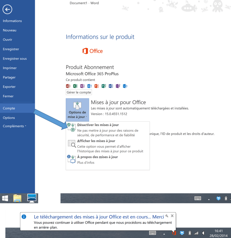This screenshot has width=231, height=238.
Task: Select the Excel icon in the product list
Action: click(x=75, y=86)
